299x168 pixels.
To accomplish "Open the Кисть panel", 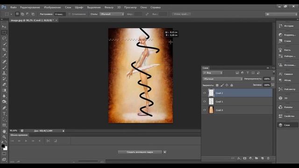I will click(x=287, y=50).
